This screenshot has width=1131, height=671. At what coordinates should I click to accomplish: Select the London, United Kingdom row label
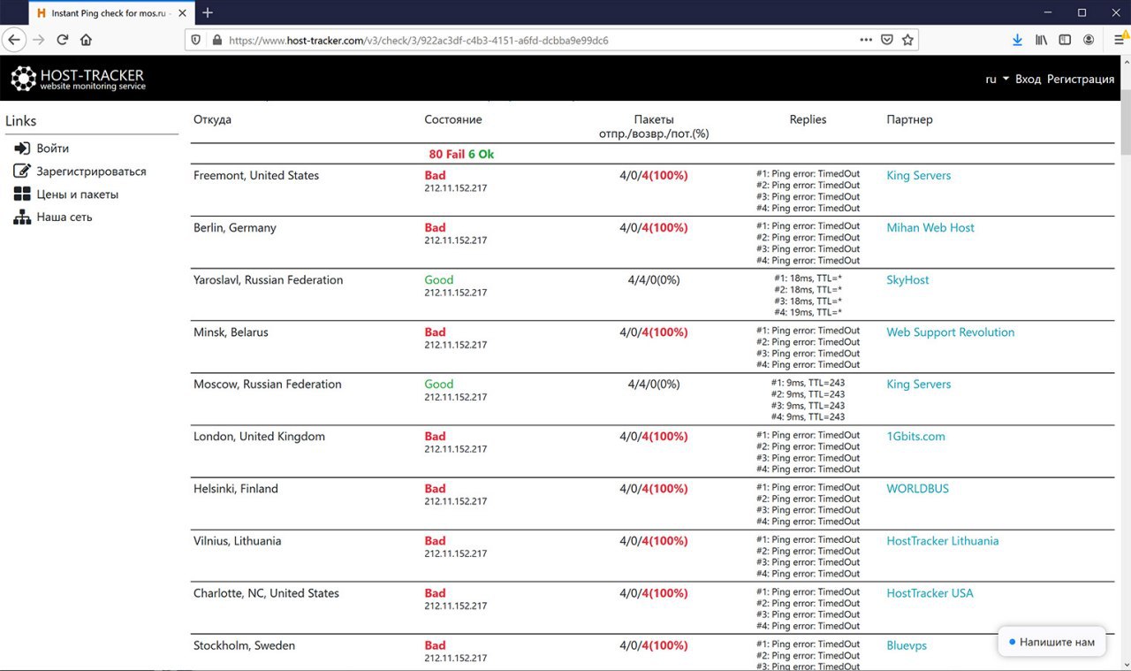pyautogui.click(x=259, y=436)
